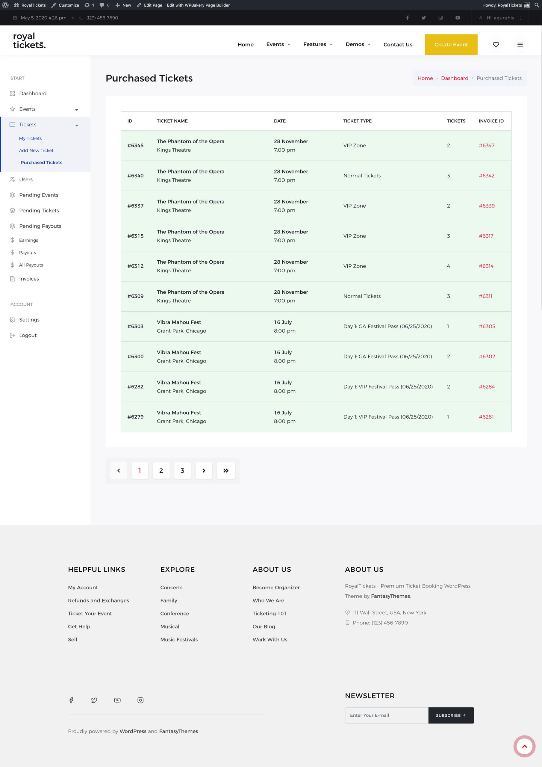Open search magnifier in admin bar

click(536, 5)
